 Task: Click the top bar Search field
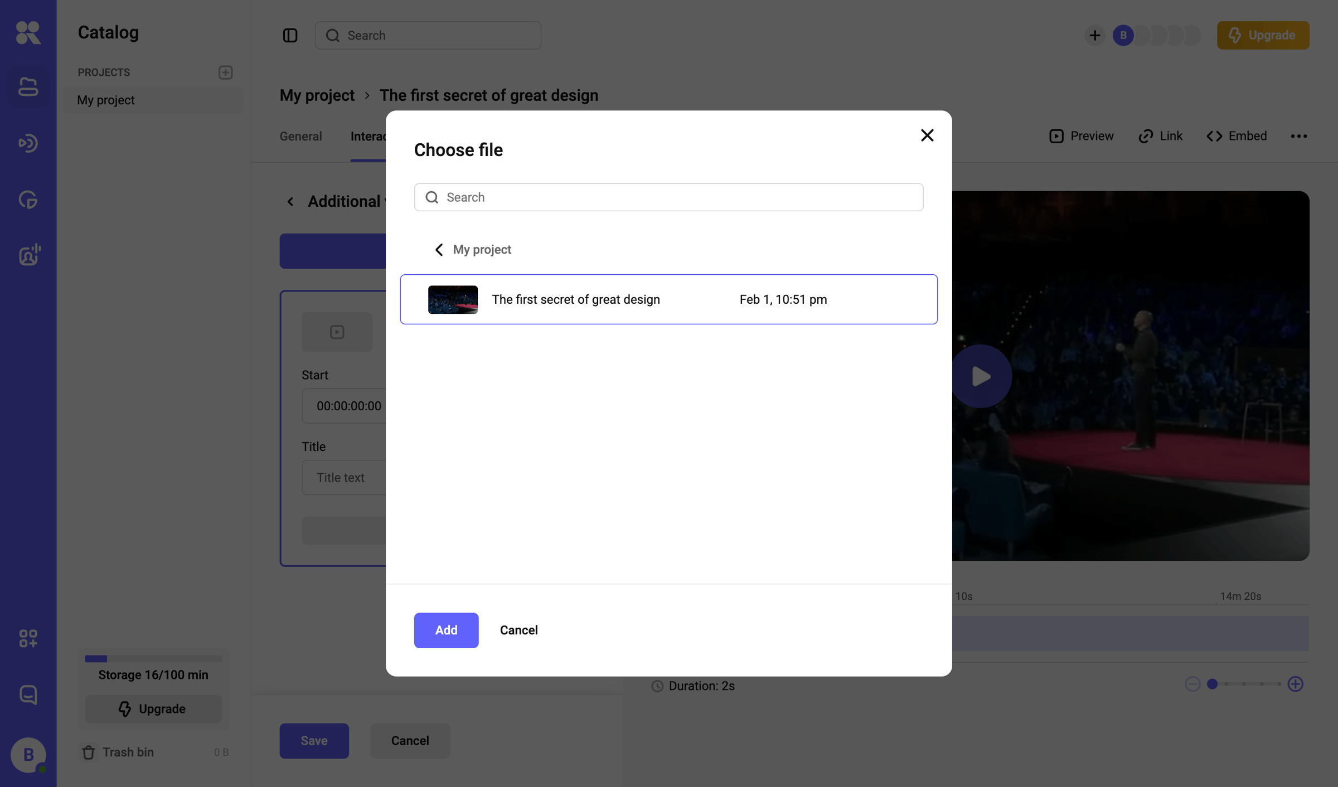pos(428,35)
